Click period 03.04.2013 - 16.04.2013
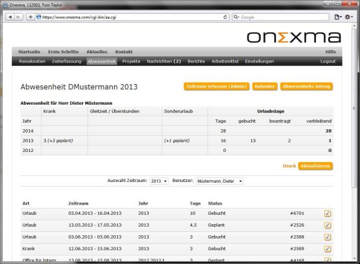Screen dimensions: 360x264 (x=95, y=213)
